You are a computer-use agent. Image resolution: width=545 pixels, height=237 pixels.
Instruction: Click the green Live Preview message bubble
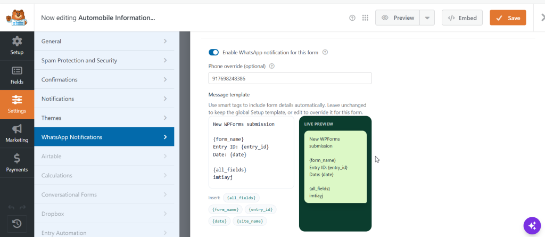[x=335, y=167]
